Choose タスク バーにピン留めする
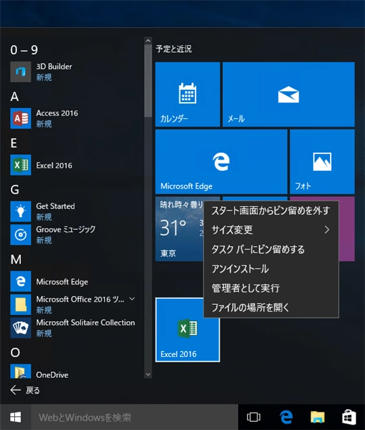 271,249
